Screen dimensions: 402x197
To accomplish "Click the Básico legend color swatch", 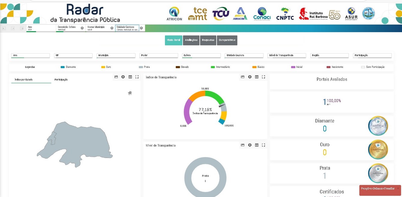I will pyautogui.click(x=254, y=67).
